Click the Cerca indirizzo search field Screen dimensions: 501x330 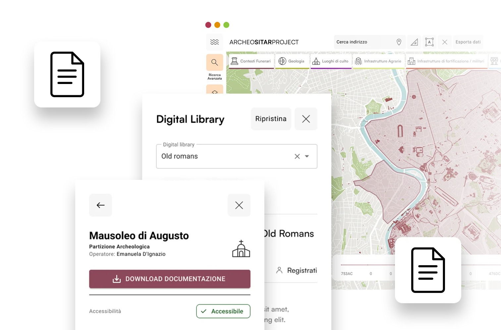coord(364,42)
